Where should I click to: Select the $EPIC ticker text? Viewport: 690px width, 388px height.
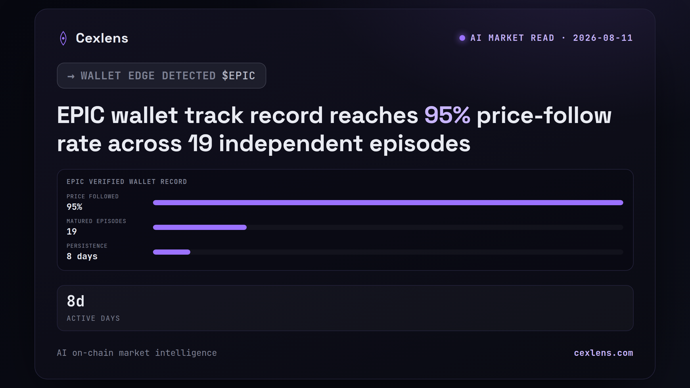239,76
